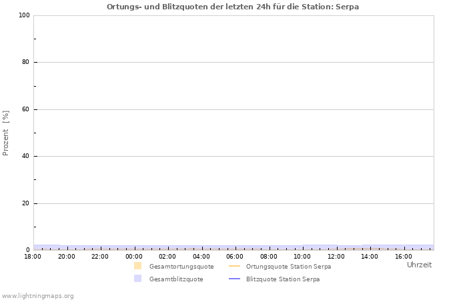The image size is (467, 300).
Task: Click the 60 percent axis value
Action: [26, 109]
